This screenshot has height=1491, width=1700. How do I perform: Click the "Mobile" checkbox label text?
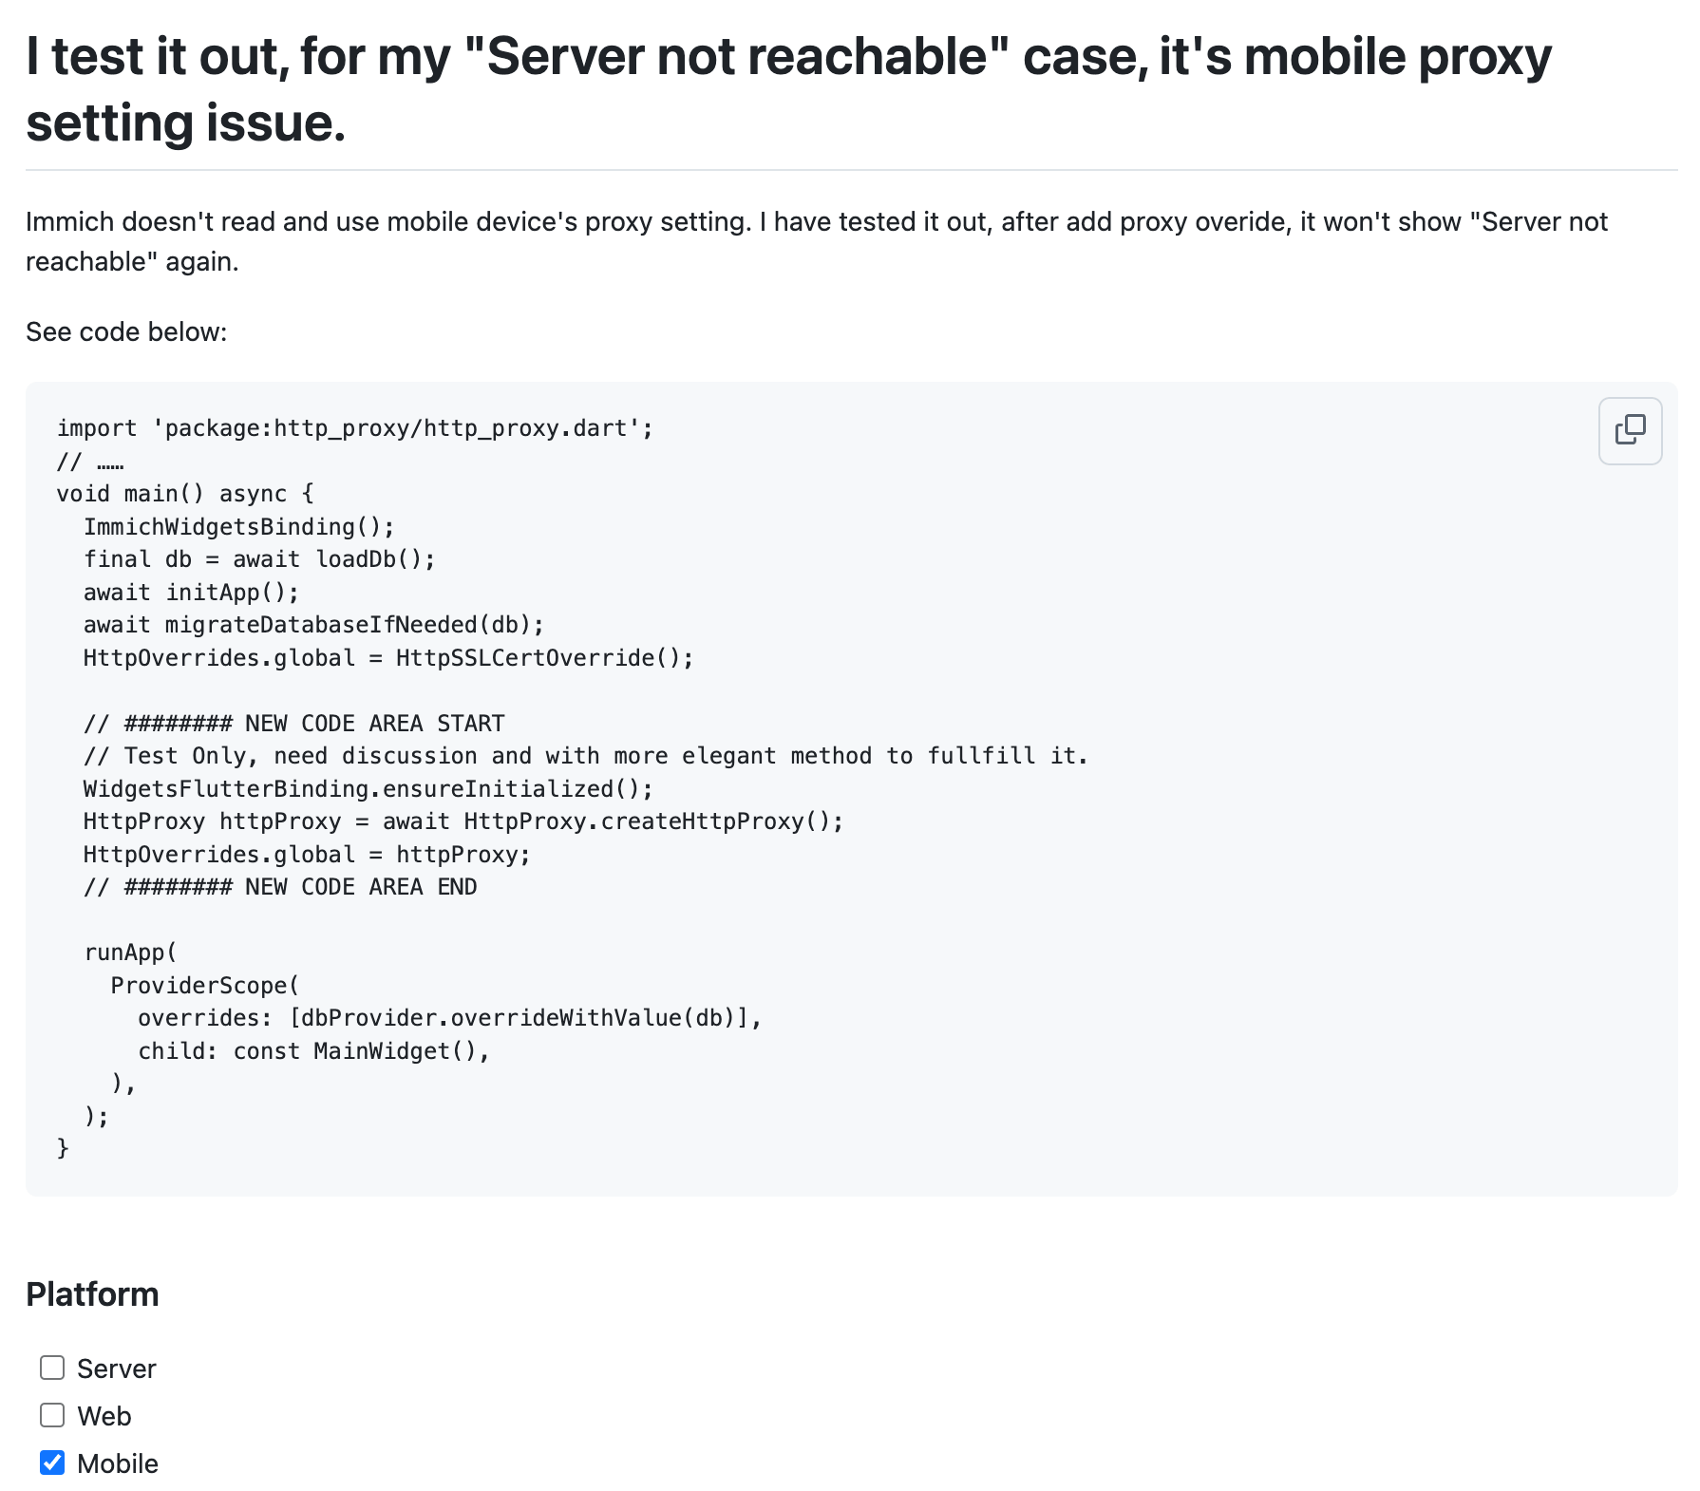point(118,1463)
